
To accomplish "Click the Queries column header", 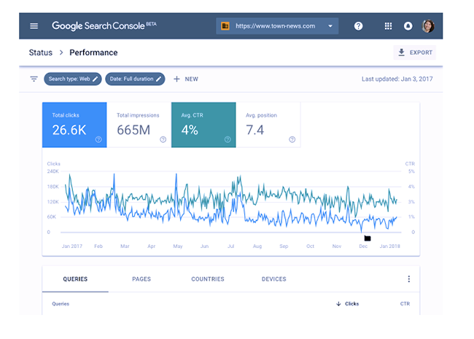I will coord(61,304).
